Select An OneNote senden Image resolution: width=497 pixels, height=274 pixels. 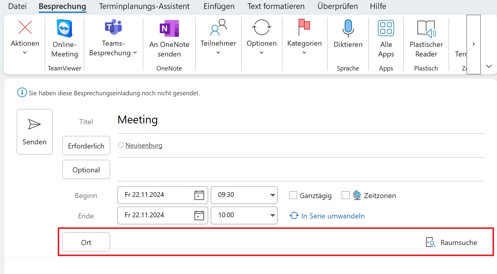pyautogui.click(x=169, y=28)
